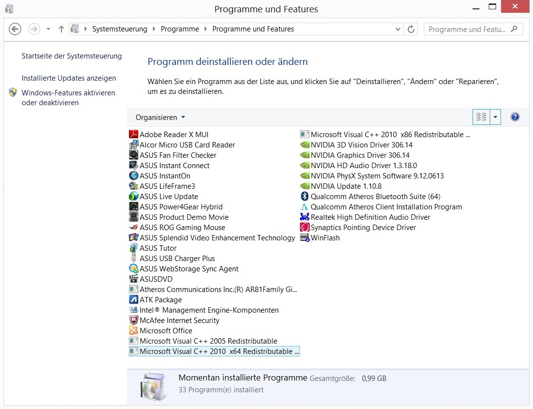Screen dimensions: 533x409
Task: Click the Intel Management Engine icon
Action: pyautogui.click(x=134, y=310)
